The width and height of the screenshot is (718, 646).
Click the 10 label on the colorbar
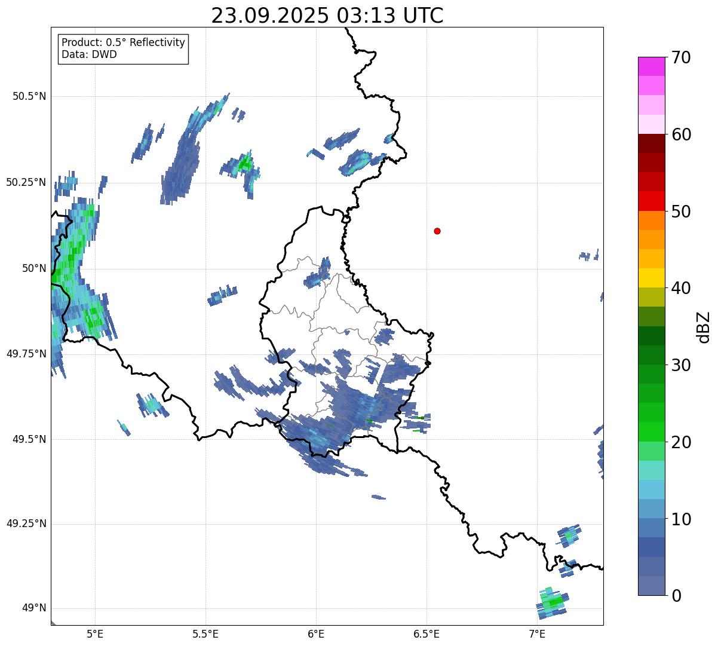tap(681, 519)
